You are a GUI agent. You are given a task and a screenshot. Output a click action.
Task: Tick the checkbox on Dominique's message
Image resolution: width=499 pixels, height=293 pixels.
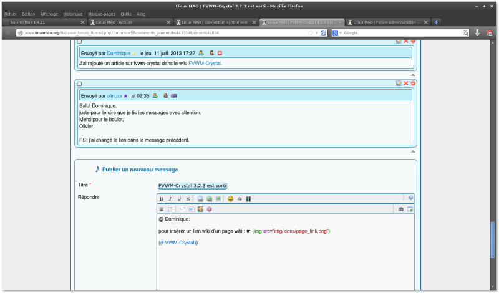point(79,41)
